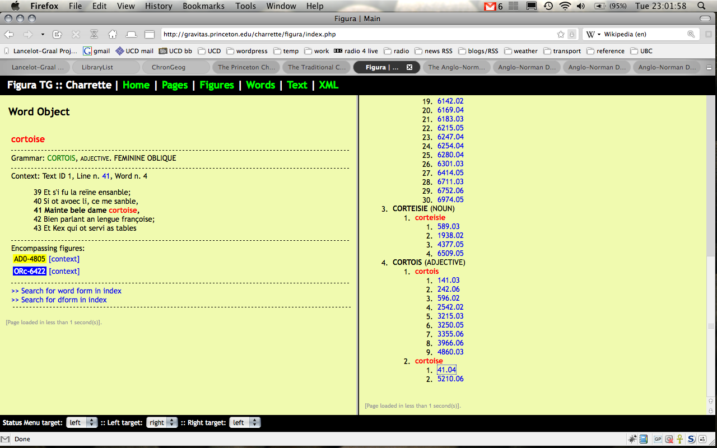Click the URL address field
The height and width of the screenshot is (448, 717).
coord(358,34)
